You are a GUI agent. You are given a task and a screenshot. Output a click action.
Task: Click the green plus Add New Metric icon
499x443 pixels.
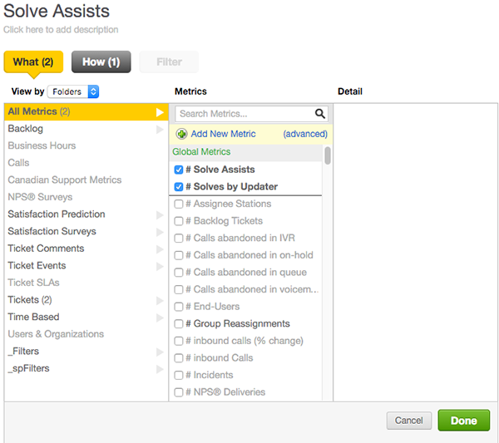181,134
